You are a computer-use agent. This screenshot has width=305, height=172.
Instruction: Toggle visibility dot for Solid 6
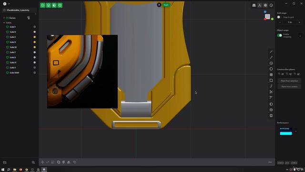35,57
